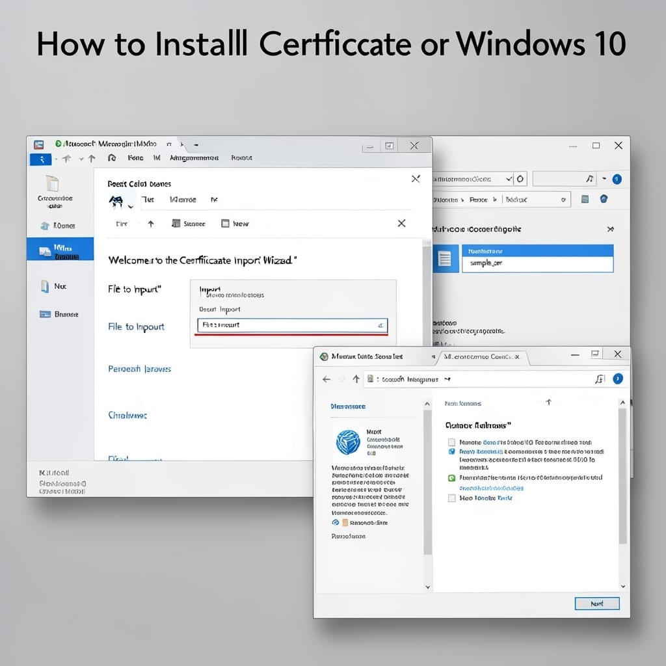The width and height of the screenshot is (666, 666).
Task: Click the down arrow of the front window's left pane scrollbar
Action: pyautogui.click(x=427, y=587)
